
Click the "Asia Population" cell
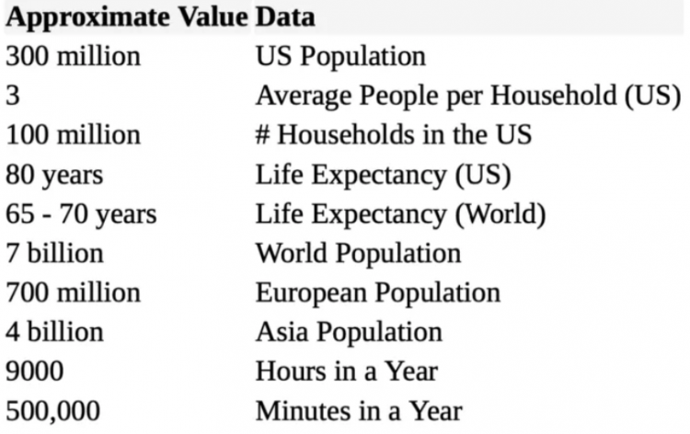[349, 333]
